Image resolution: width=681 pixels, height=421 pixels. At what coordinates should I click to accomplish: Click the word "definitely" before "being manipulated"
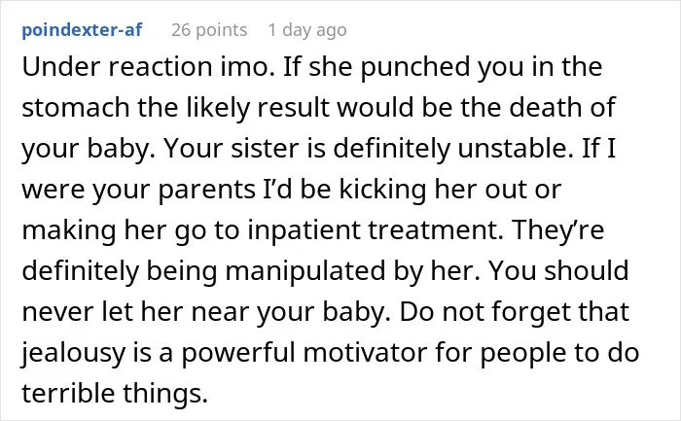[81, 270]
